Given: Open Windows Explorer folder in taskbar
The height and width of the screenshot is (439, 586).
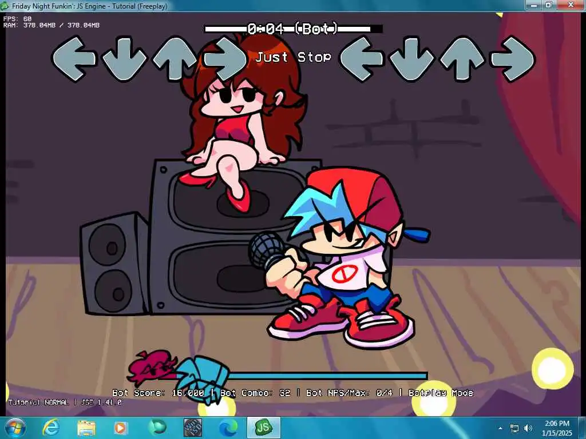Looking at the screenshot, I should click(x=86, y=428).
